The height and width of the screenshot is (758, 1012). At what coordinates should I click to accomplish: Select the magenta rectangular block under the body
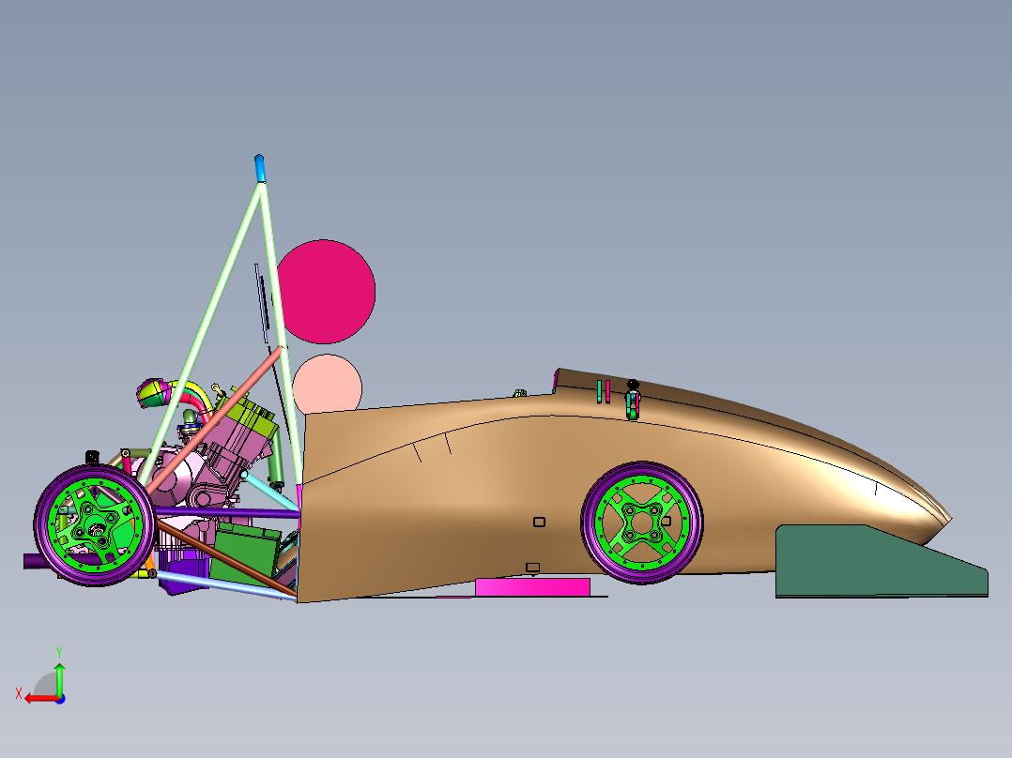pyautogui.click(x=532, y=587)
